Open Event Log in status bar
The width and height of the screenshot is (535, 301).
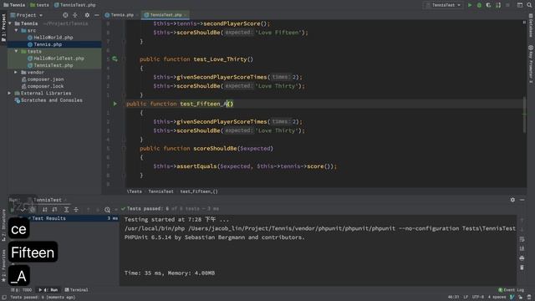[x=511, y=290]
